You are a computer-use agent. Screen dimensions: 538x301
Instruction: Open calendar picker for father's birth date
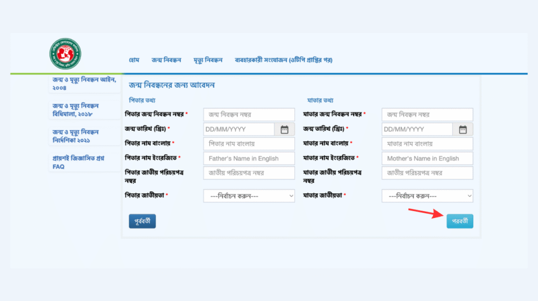pyautogui.click(x=284, y=129)
